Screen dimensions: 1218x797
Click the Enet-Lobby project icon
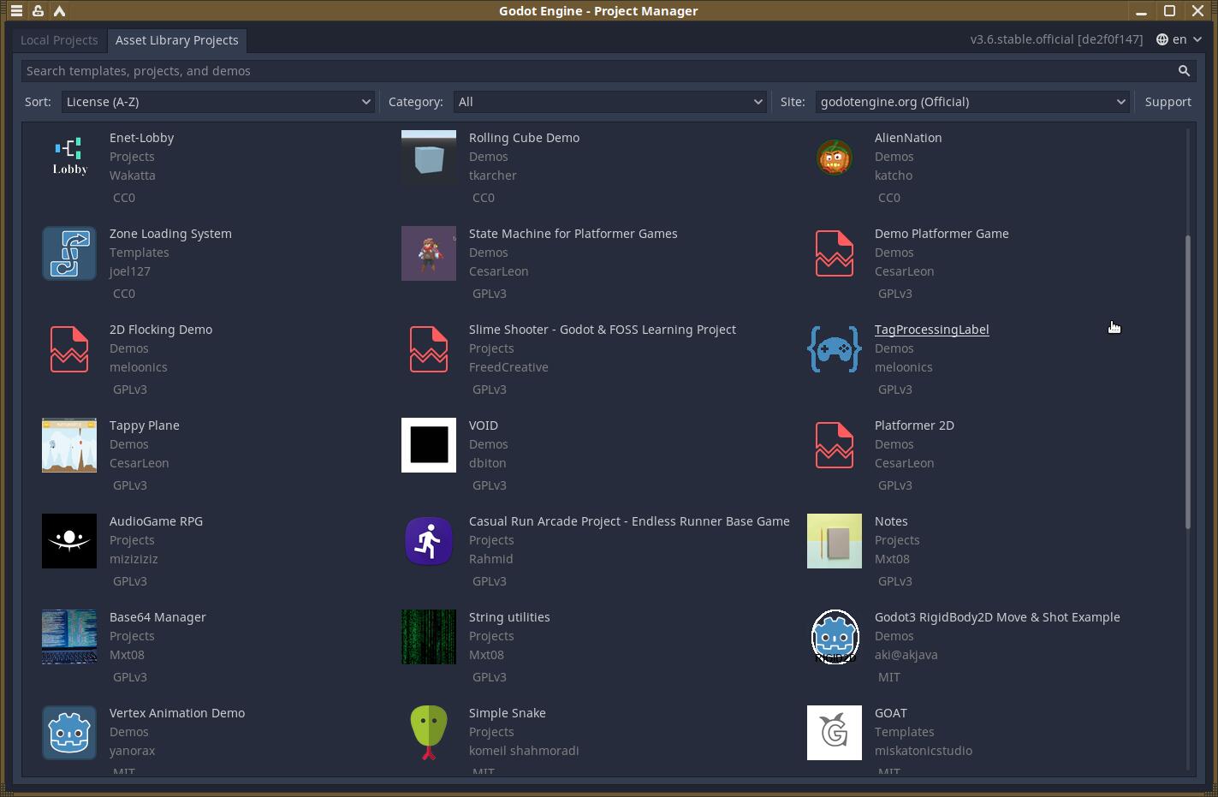point(69,158)
